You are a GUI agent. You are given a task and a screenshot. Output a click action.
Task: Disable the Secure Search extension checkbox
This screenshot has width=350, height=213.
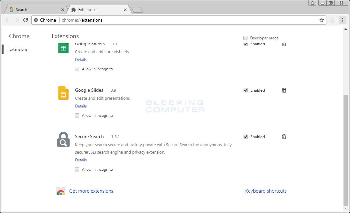246,137
